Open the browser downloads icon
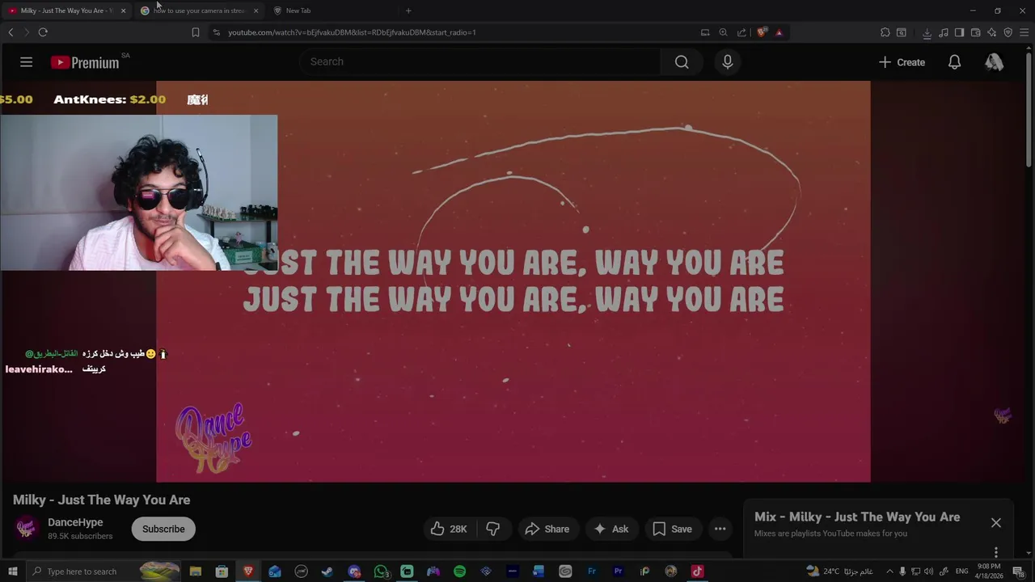1035x582 pixels. pos(927,32)
